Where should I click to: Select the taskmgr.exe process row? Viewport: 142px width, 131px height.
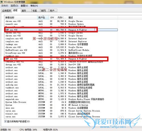point(61,44)
